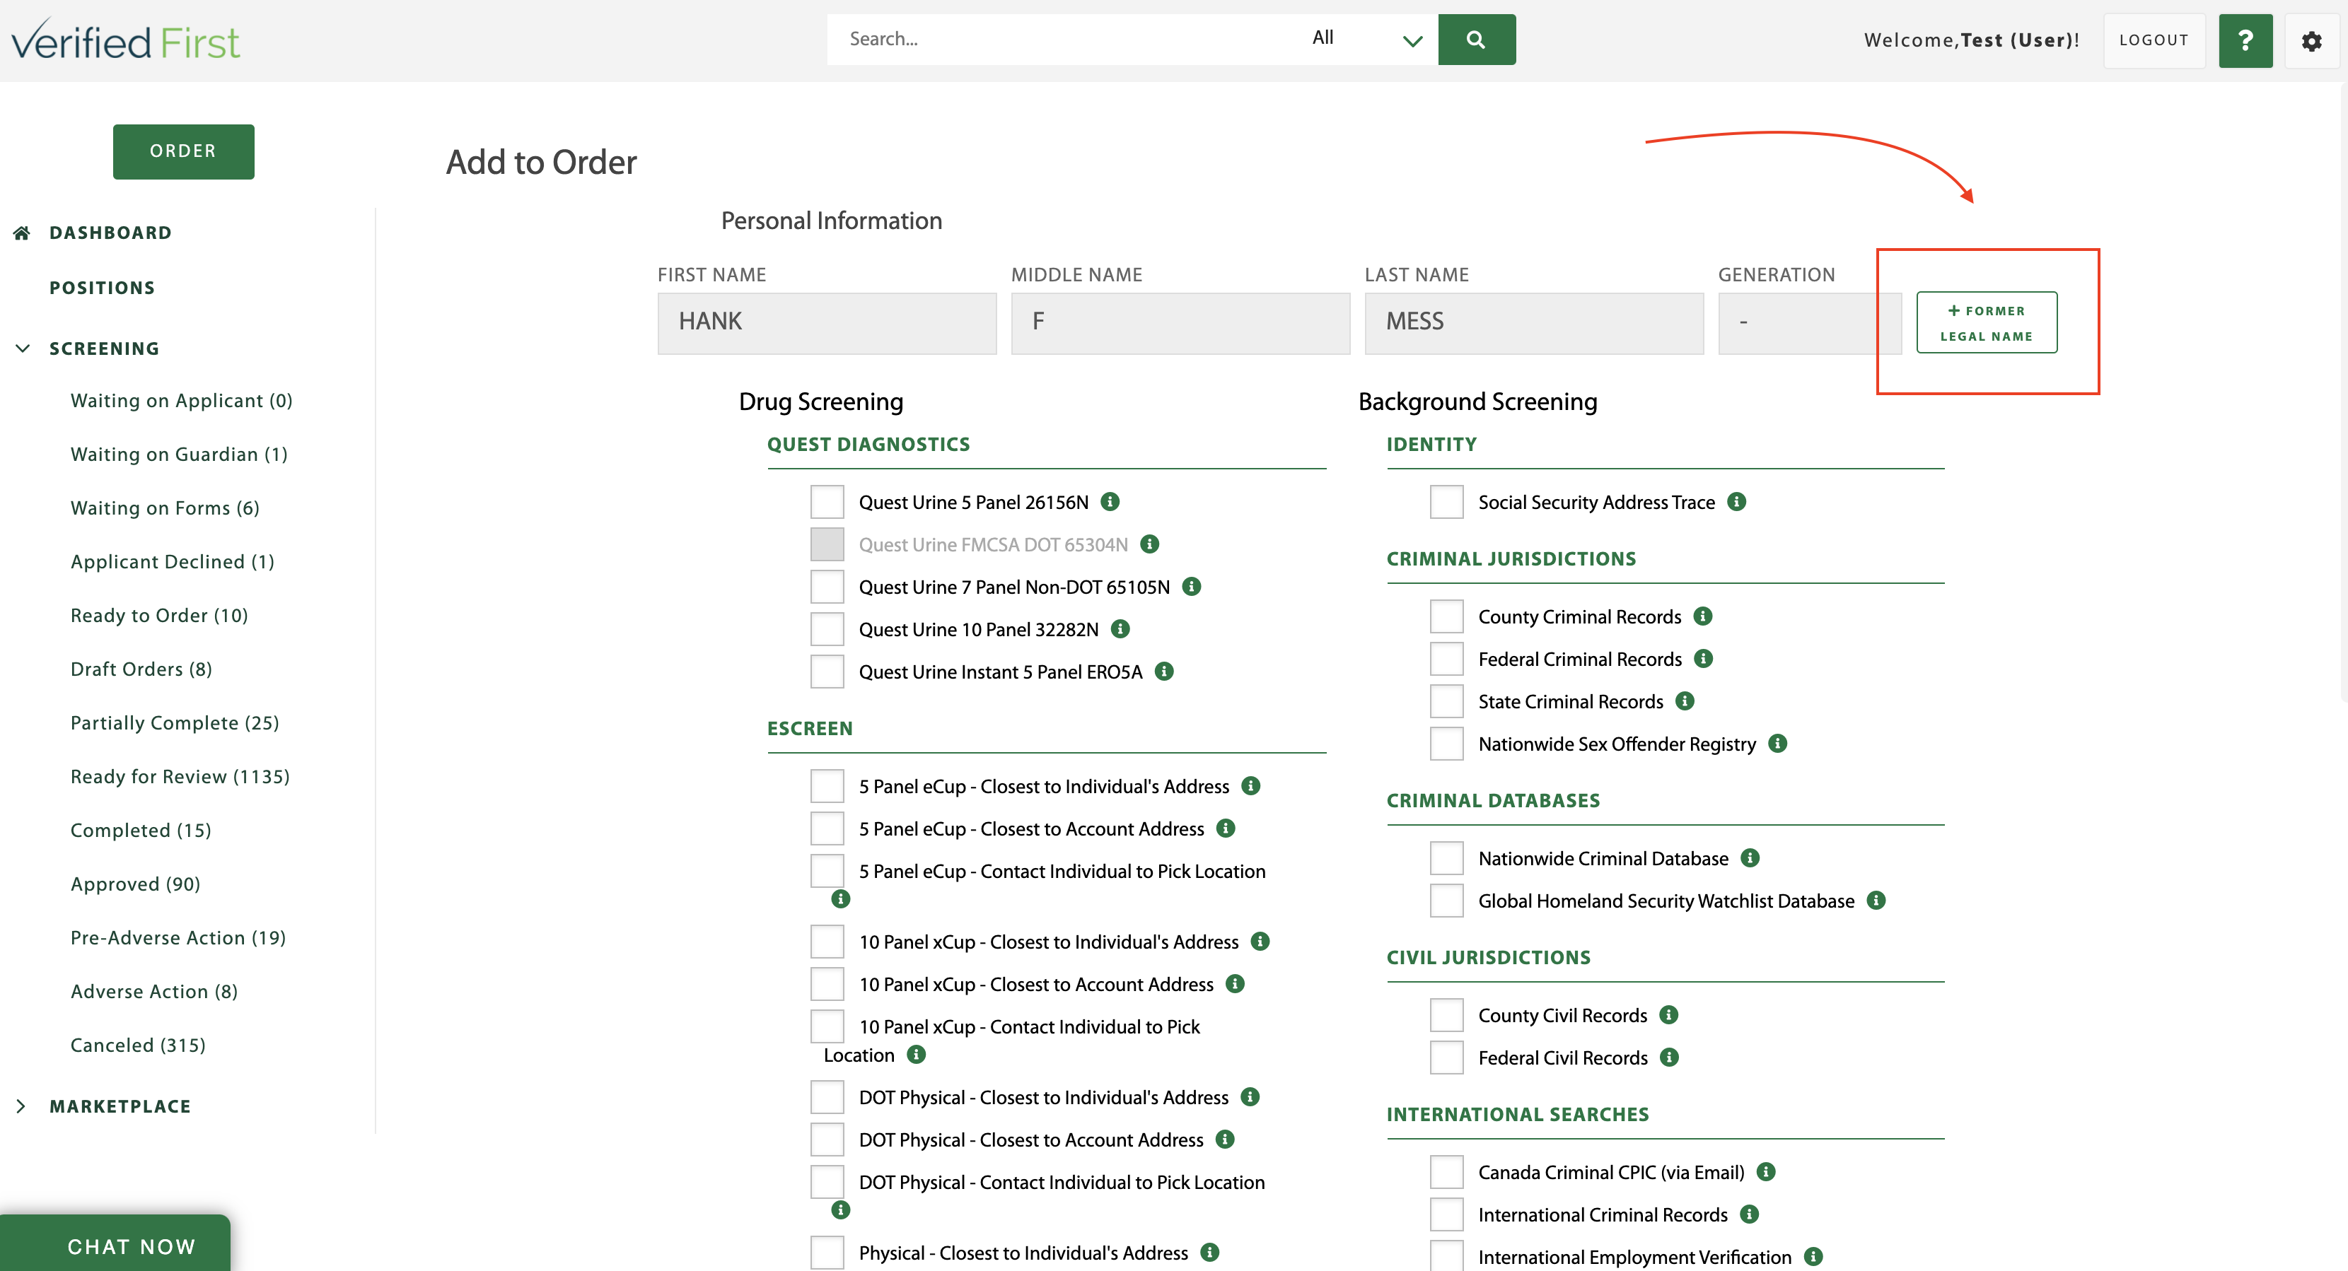Click the Dashboard home icon

[23, 233]
